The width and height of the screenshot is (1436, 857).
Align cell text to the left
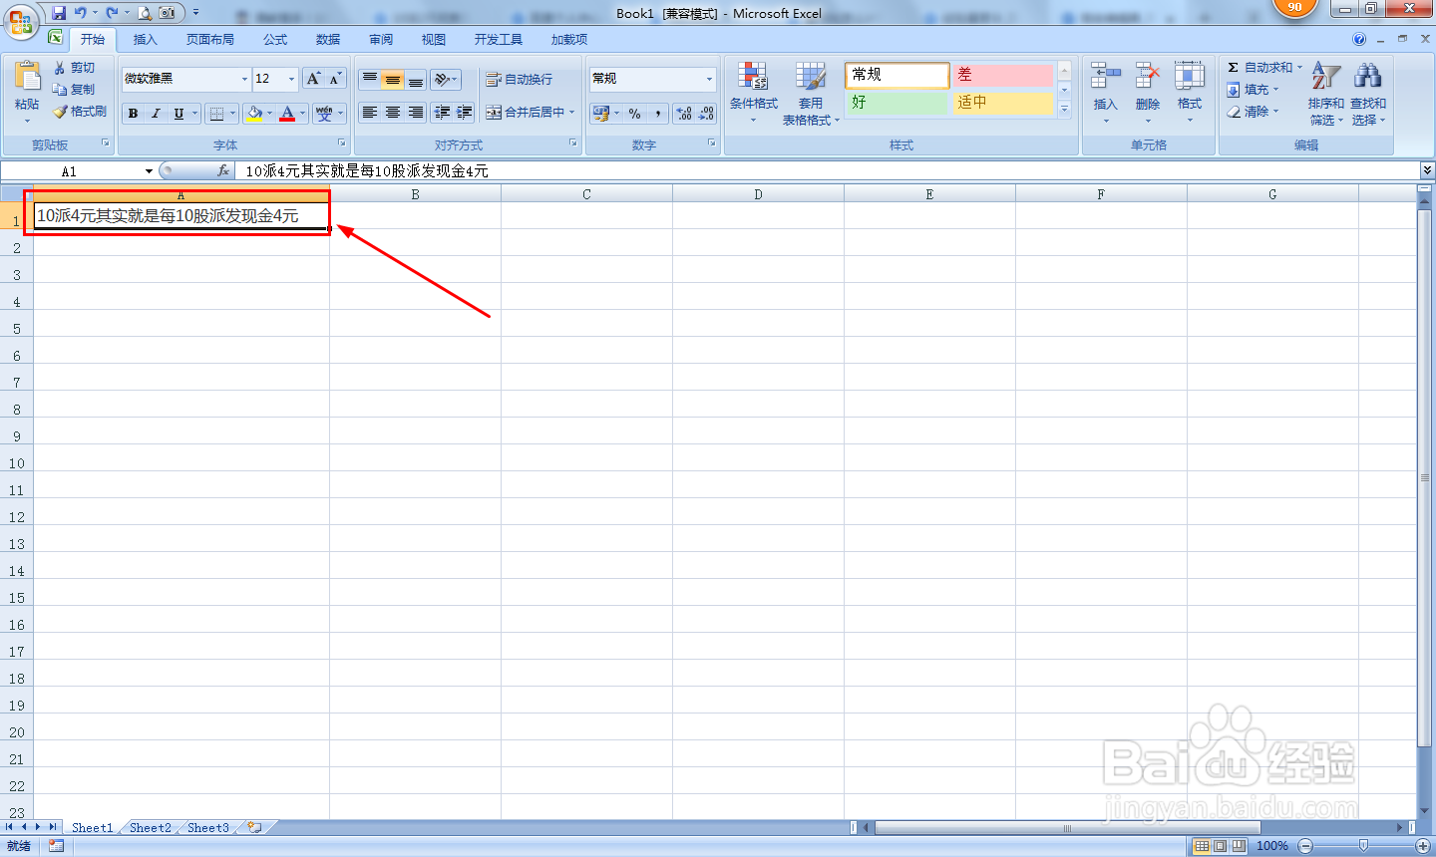(370, 113)
